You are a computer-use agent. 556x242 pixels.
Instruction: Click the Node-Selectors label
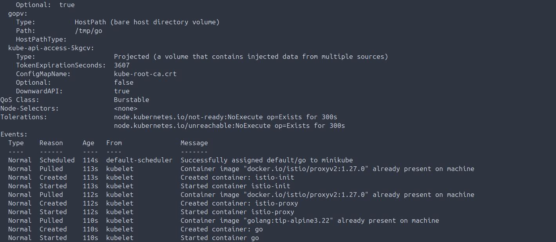pyautogui.click(x=29, y=108)
